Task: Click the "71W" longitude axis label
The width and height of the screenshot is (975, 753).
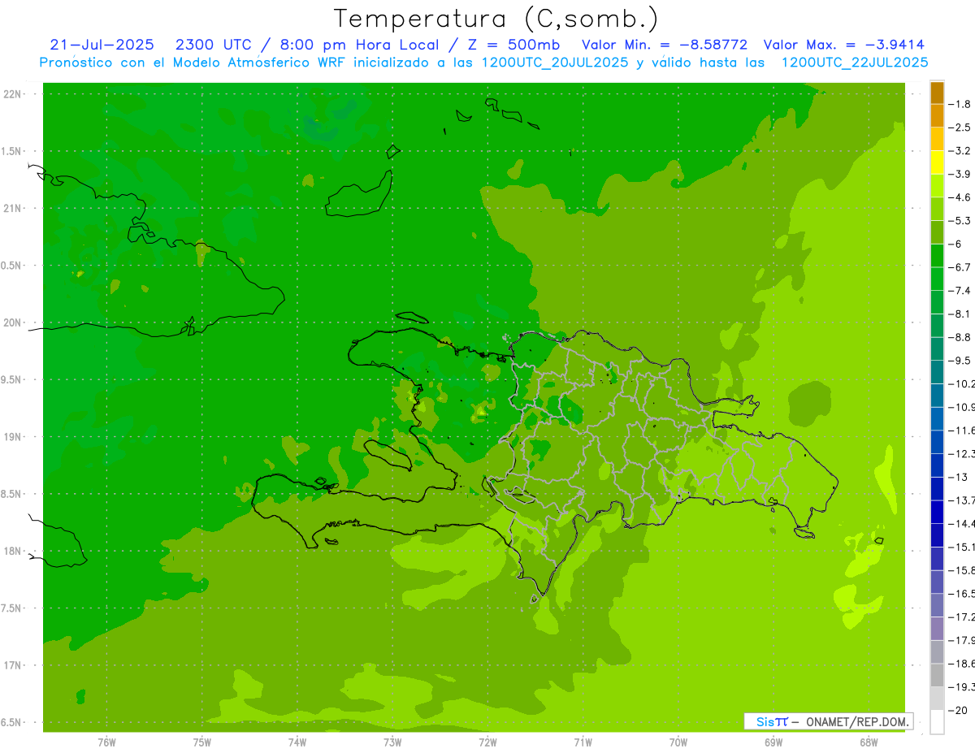Action: (x=583, y=742)
